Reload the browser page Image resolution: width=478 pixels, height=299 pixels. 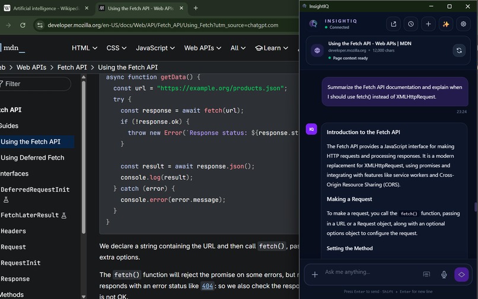[23, 26]
